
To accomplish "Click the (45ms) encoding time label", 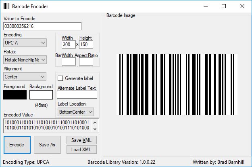I will tap(41, 105).
